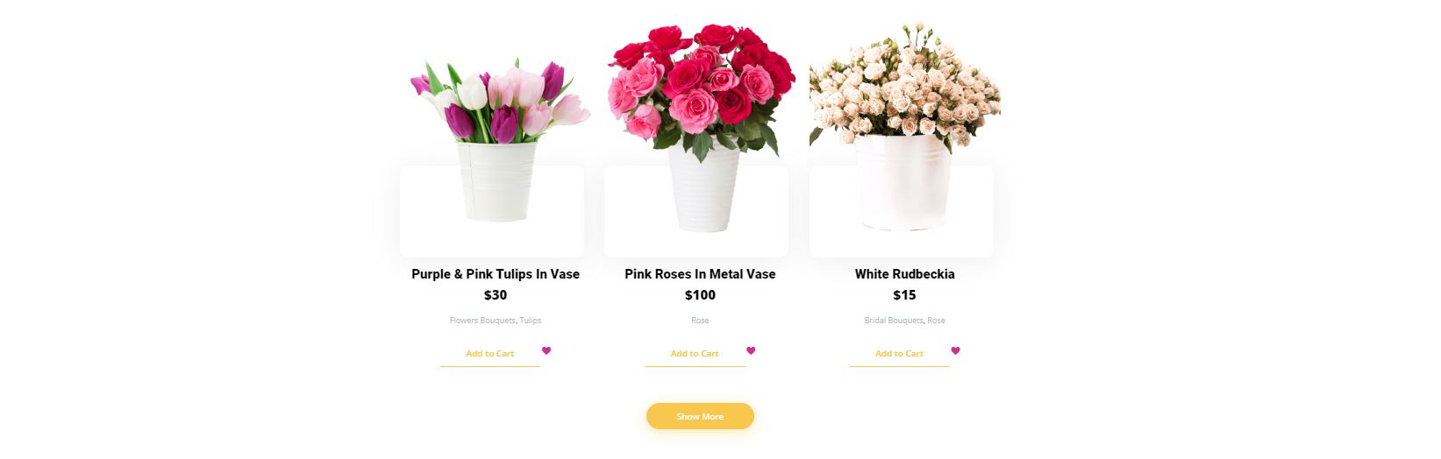Click the $100 price of Pink Roses
The height and width of the screenshot is (459, 1441).
(x=700, y=295)
